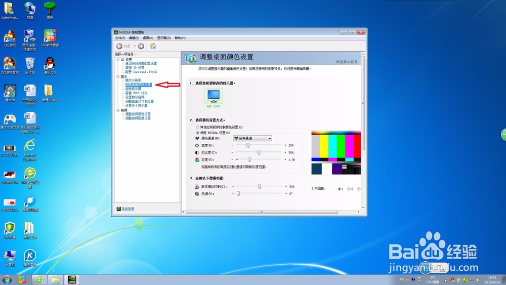Open 调整桌面尺寸和位置 tree item

[x=140, y=101]
